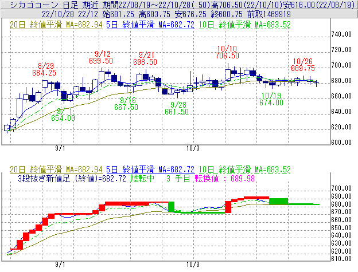This screenshot has height=272, width=358.
Task: Click the green '陰転中' status text
Action: pos(142,179)
